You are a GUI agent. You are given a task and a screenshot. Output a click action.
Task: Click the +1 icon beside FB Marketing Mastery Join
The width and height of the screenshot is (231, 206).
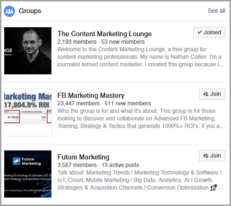[x=206, y=94]
